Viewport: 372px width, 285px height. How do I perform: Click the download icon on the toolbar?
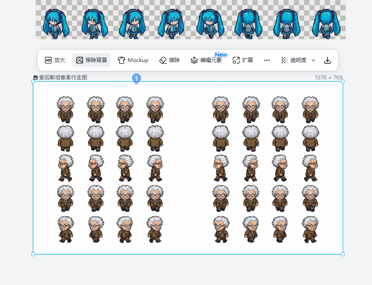327,60
